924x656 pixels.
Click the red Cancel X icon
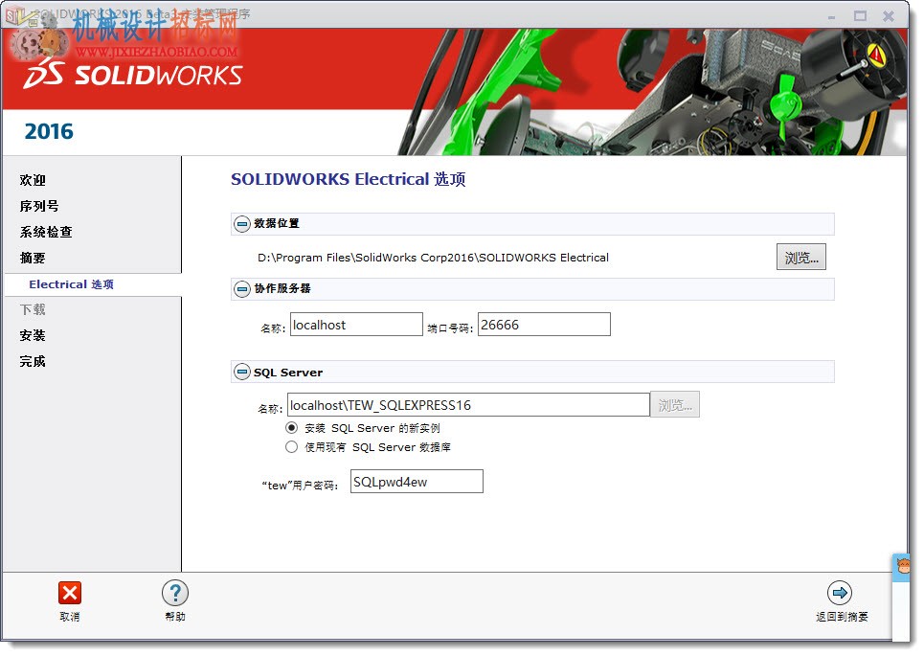(70, 594)
